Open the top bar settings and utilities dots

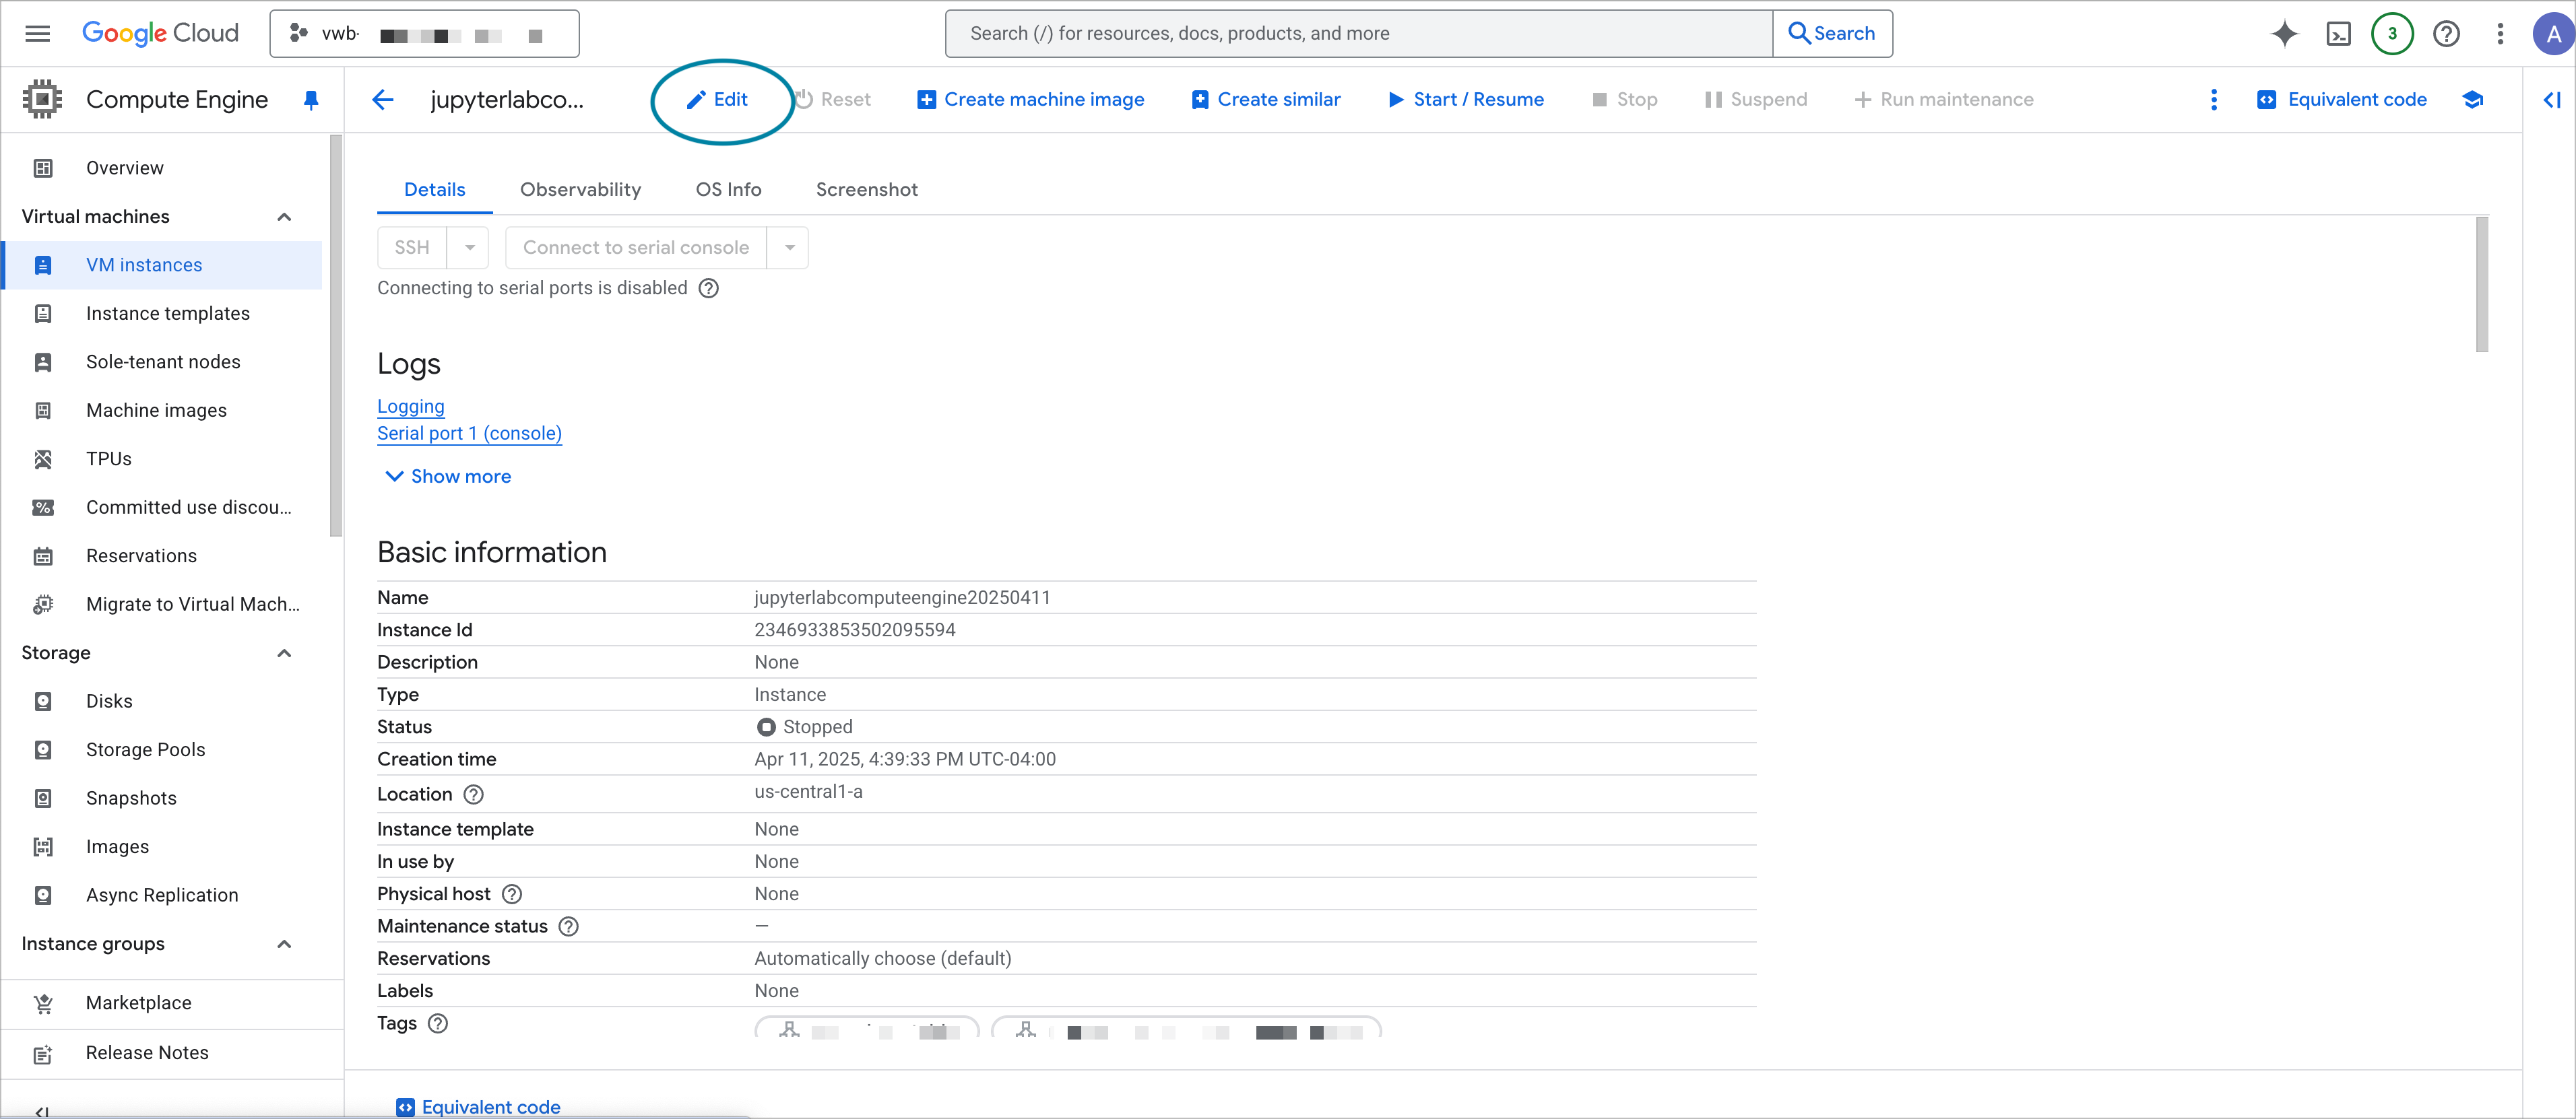point(2500,34)
